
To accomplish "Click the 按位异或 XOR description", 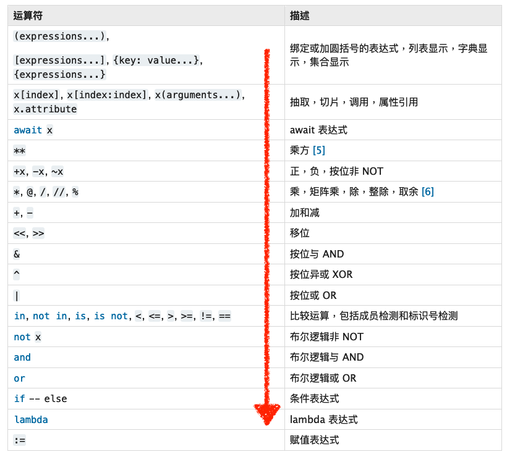I will (322, 275).
